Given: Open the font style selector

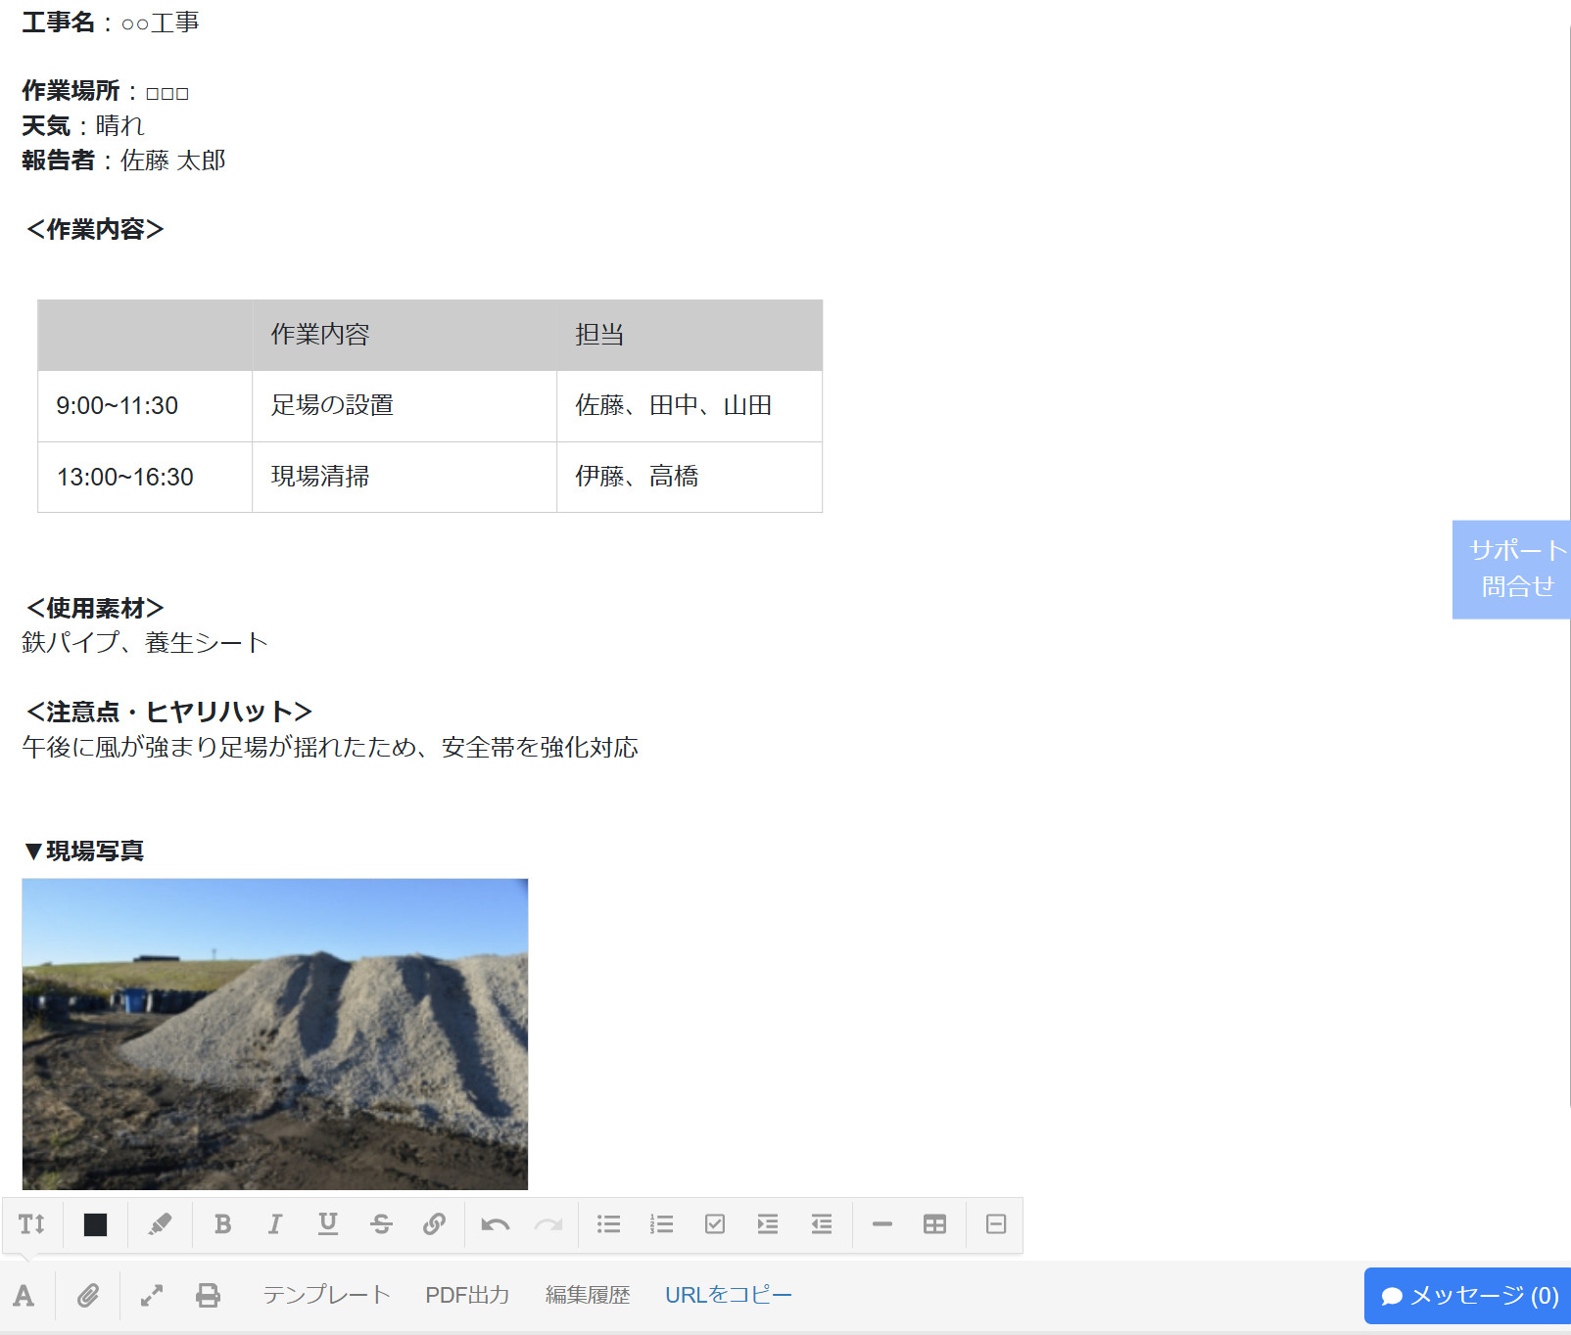Looking at the screenshot, I should pyautogui.click(x=24, y=1294).
